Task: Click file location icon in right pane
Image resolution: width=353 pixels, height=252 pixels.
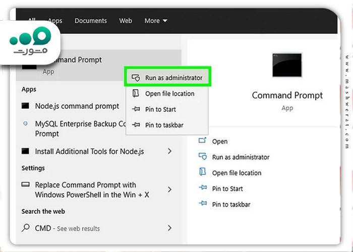Action: 203,172
